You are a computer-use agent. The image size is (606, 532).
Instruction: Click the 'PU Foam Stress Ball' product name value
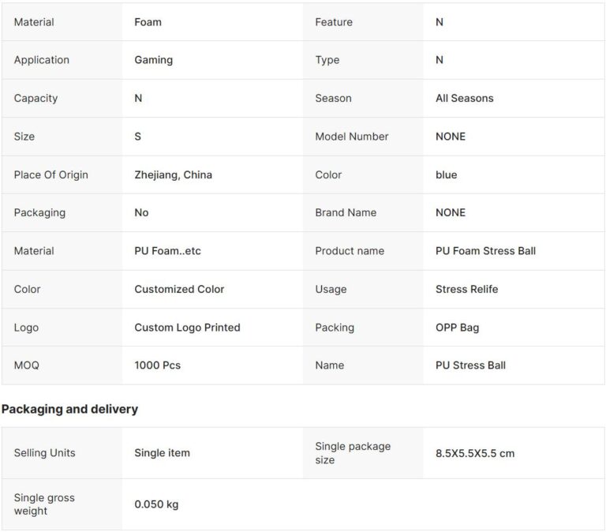pos(485,251)
